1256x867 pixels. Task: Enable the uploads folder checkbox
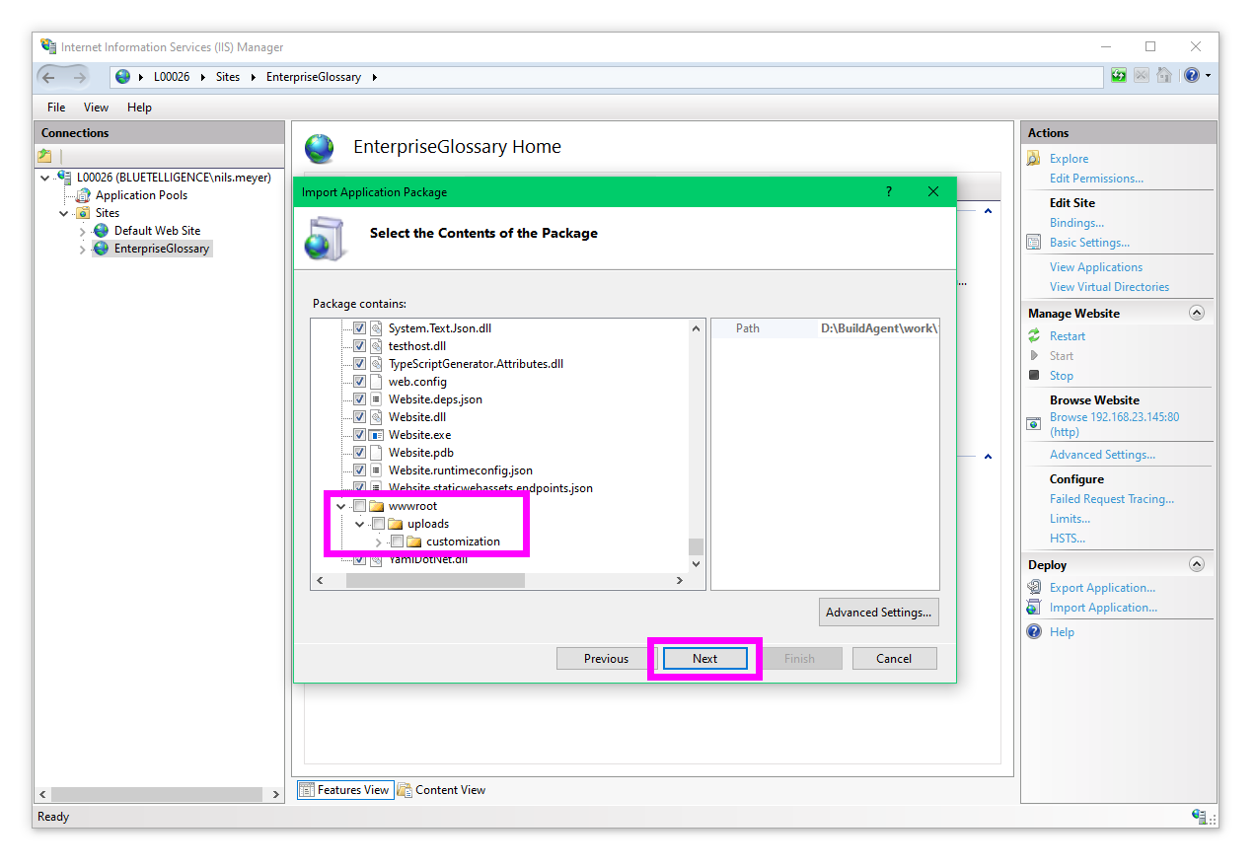378,524
